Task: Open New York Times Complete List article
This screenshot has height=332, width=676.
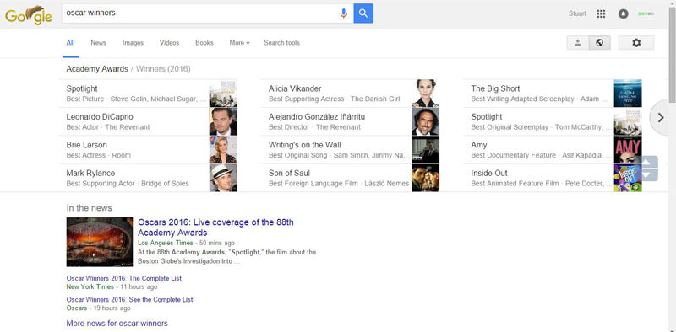Action: tap(124, 278)
